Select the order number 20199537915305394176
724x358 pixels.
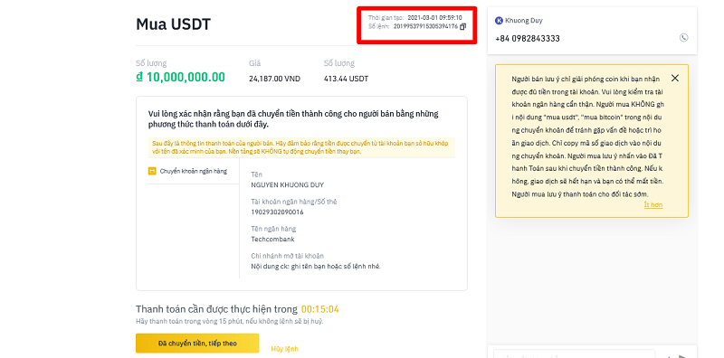pyautogui.click(x=425, y=26)
